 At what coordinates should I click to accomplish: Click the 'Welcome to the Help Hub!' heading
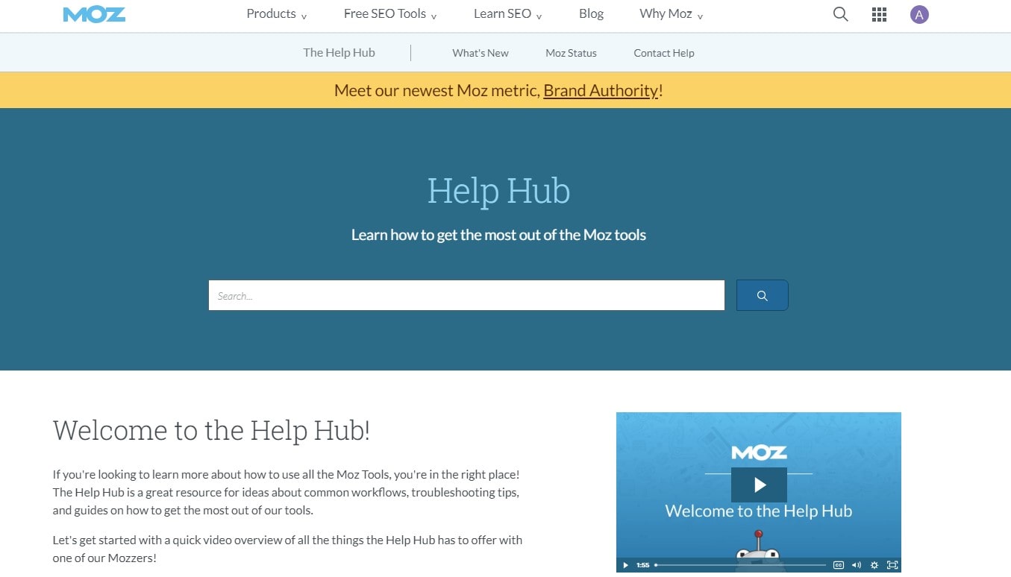(x=211, y=430)
